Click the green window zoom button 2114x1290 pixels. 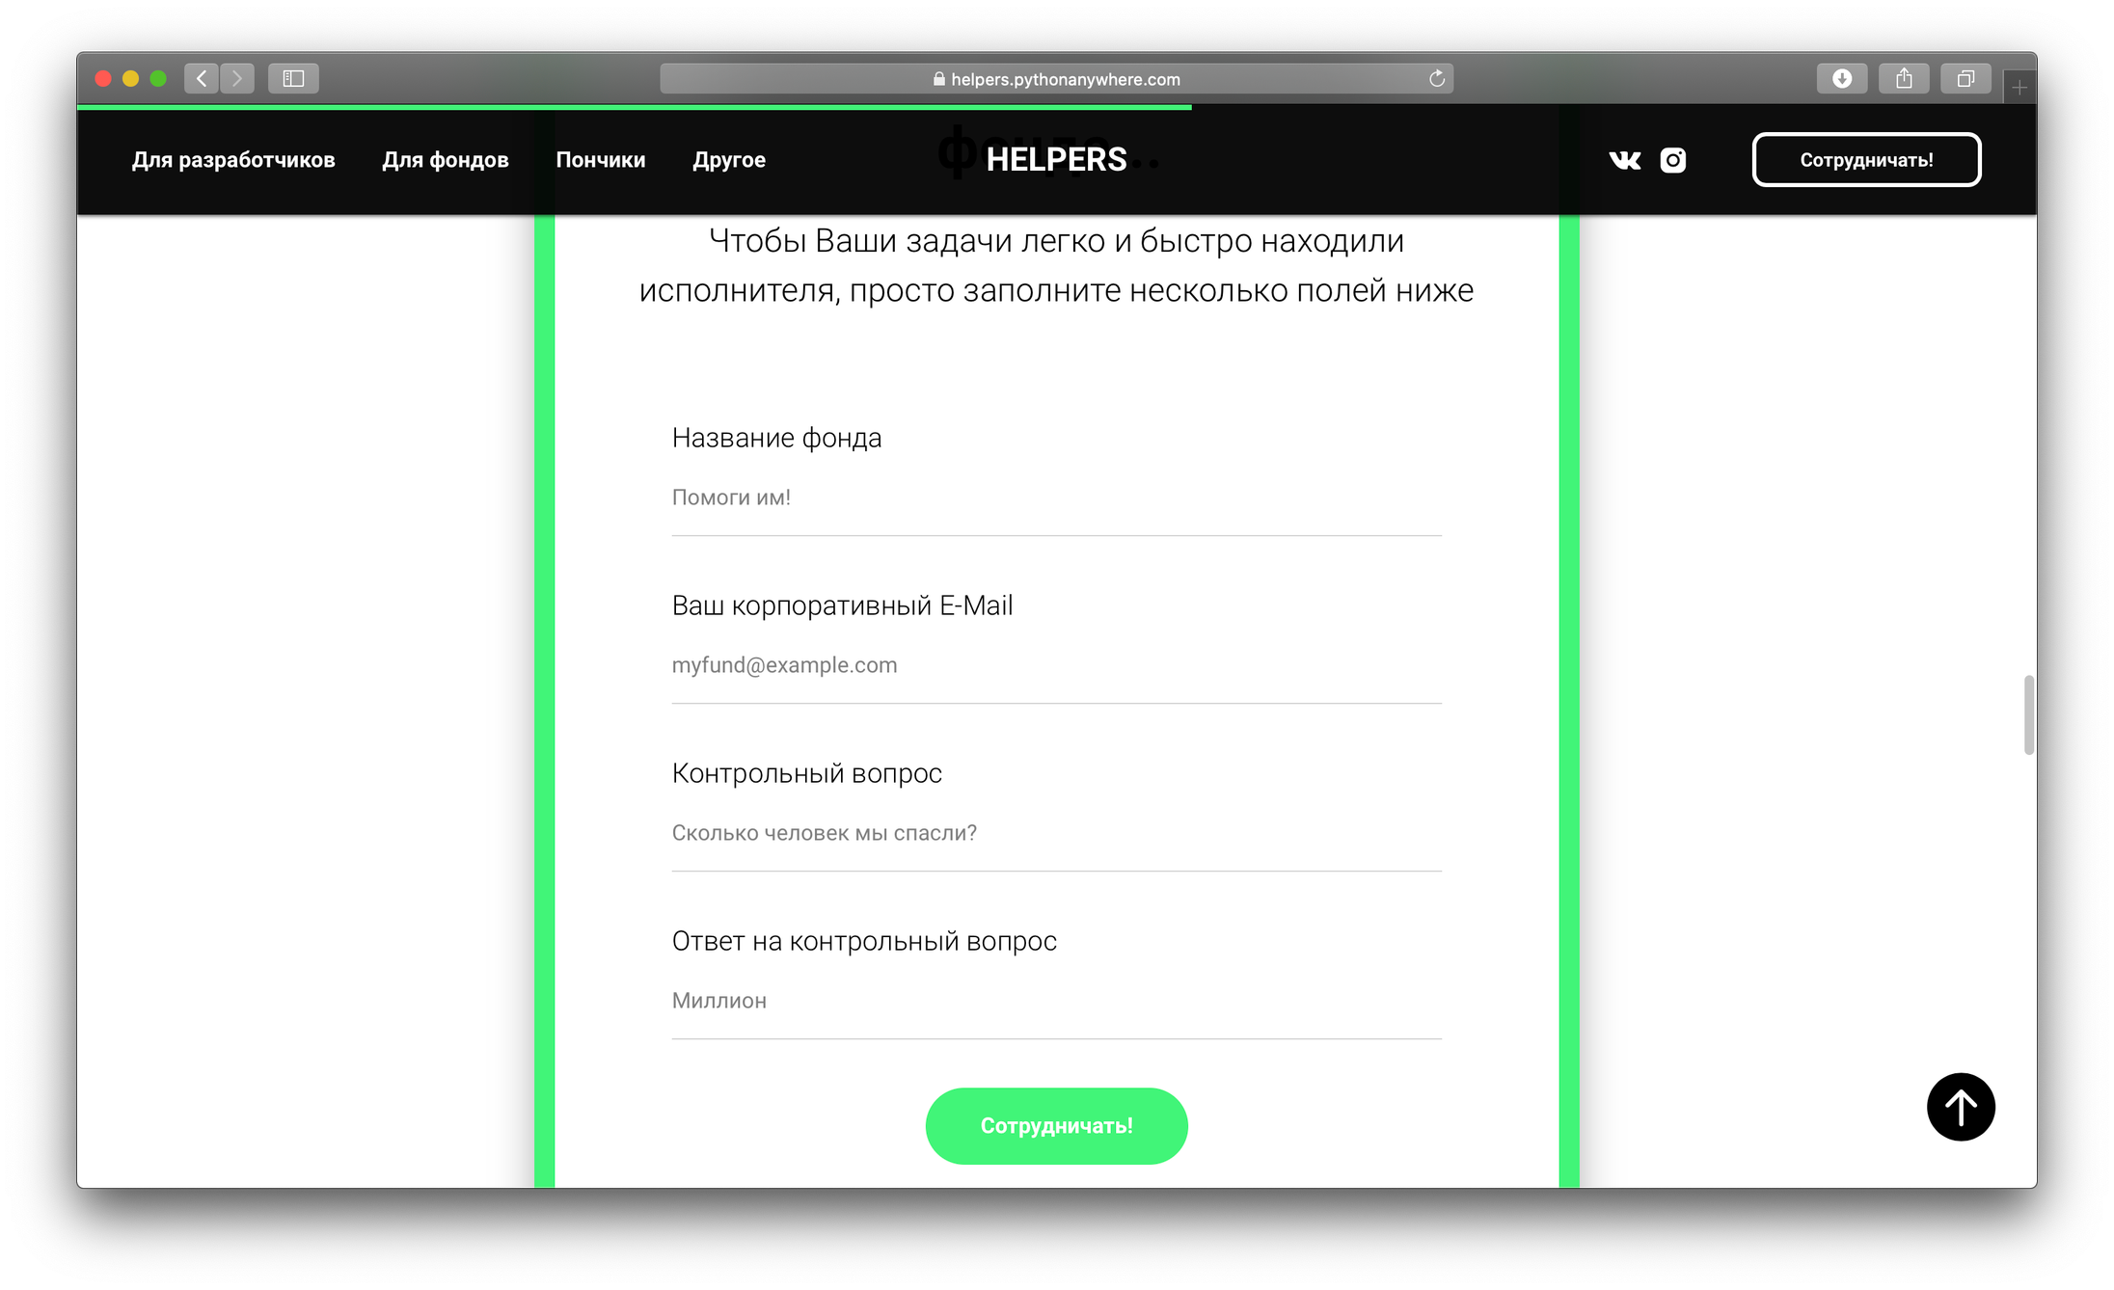pyautogui.click(x=158, y=79)
